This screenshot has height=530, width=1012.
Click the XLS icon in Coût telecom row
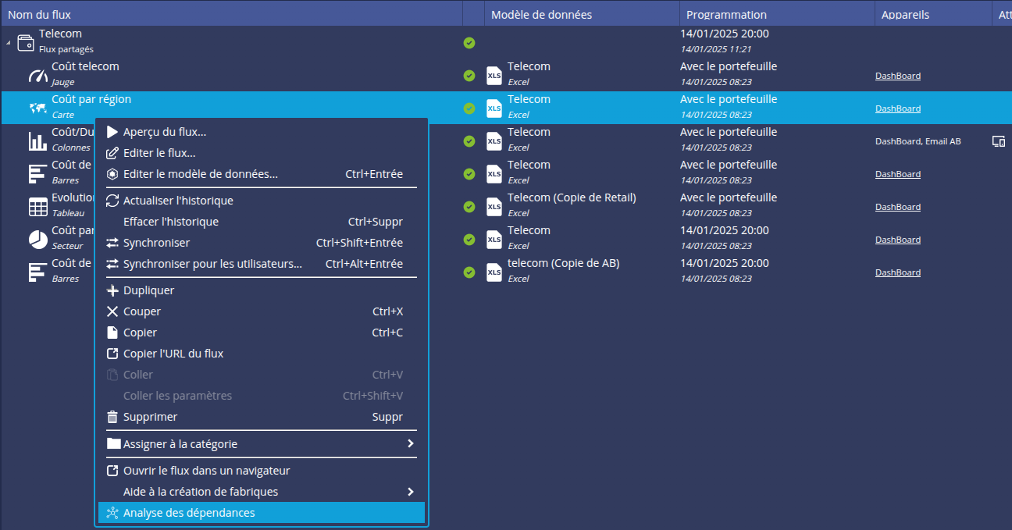tap(494, 75)
